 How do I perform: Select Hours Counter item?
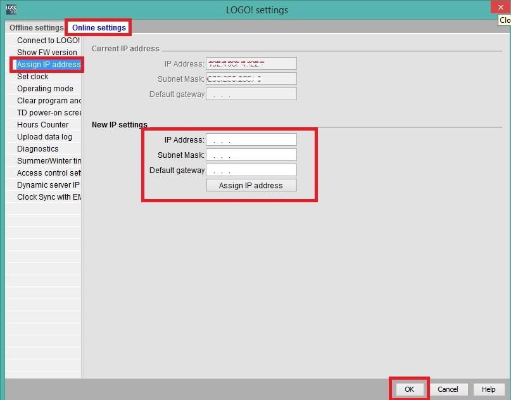42,125
